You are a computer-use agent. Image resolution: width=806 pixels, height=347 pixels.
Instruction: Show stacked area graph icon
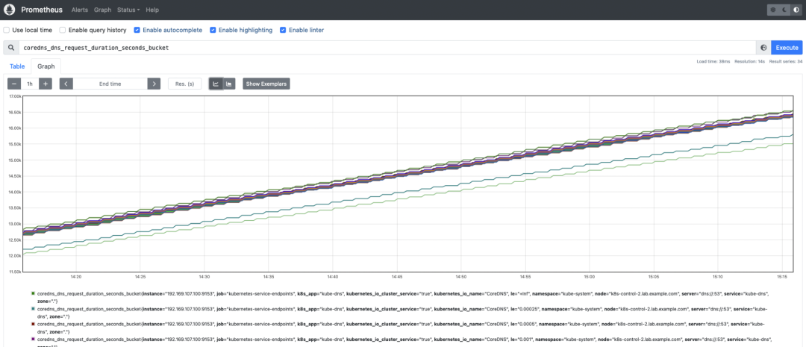point(229,84)
